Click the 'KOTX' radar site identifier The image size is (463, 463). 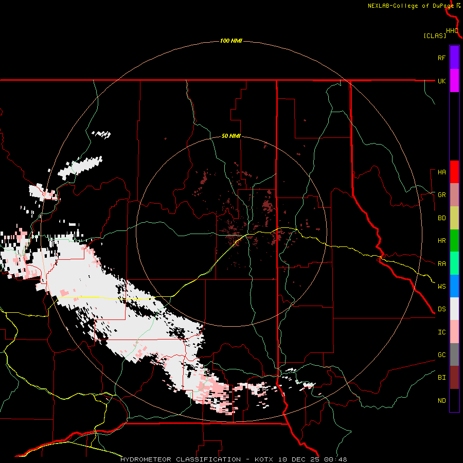click(263, 459)
